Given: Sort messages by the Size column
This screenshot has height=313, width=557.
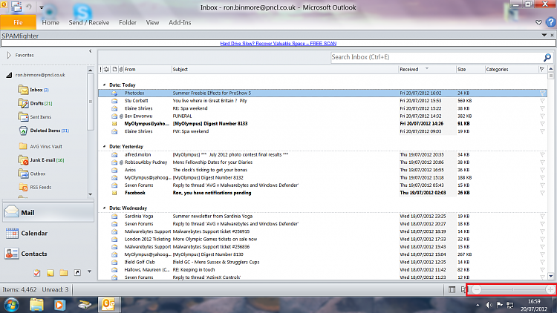Looking at the screenshot, I should [x=470, y=69].
